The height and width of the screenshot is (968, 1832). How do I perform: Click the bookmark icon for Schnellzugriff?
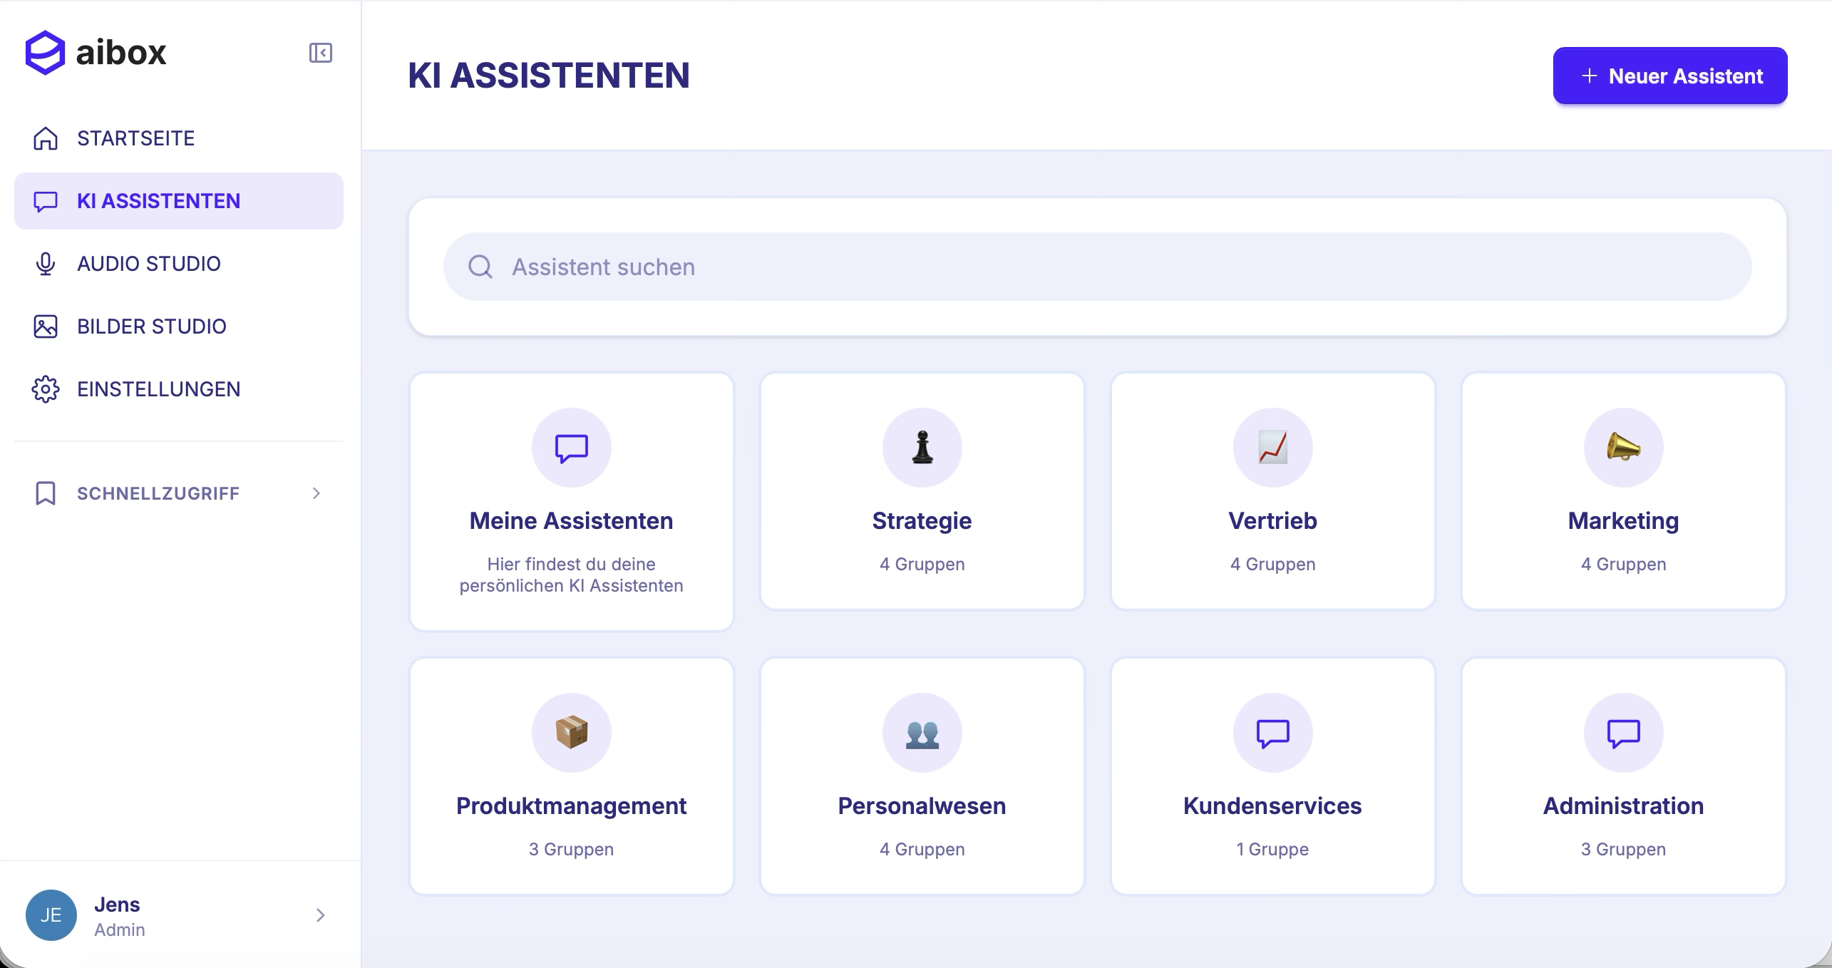46,493
